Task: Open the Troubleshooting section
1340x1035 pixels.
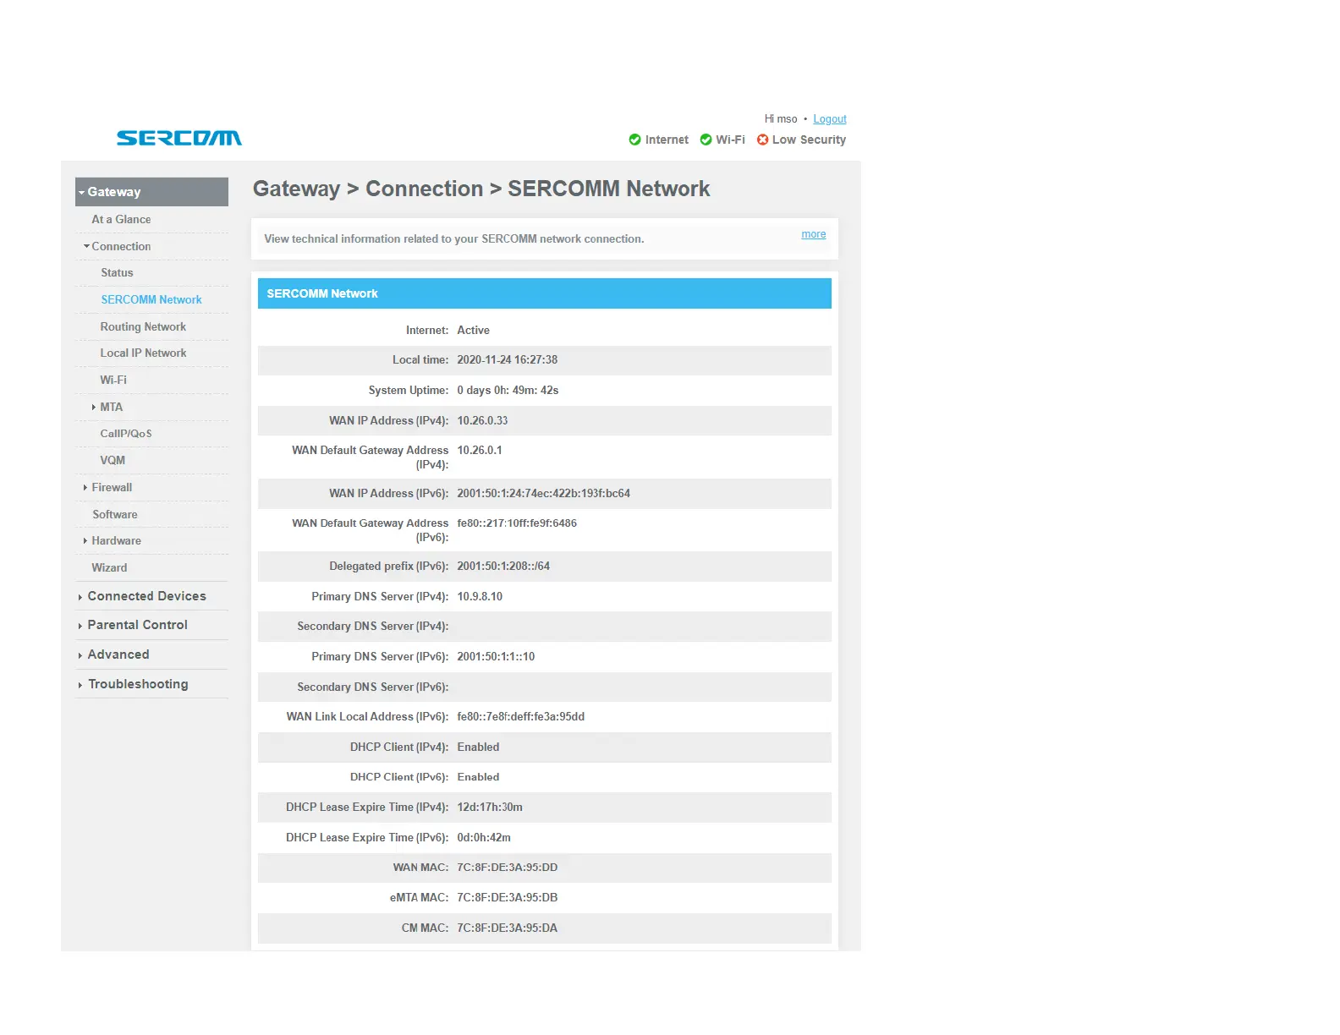Action: 138,684
